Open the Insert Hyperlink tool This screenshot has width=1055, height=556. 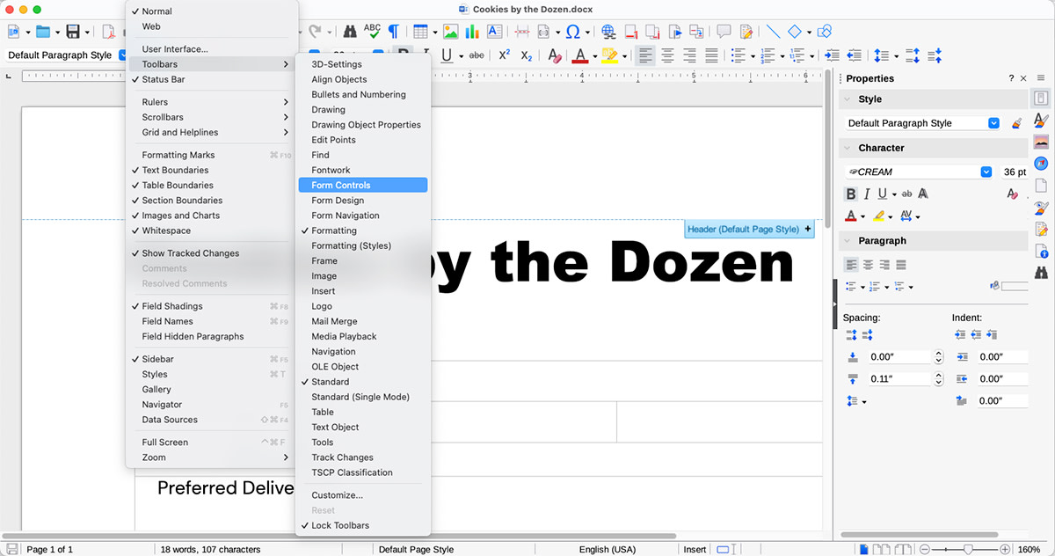point(608,31)
